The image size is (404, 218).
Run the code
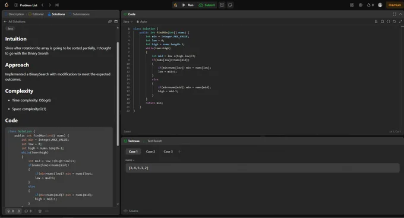tap(188, 5)
